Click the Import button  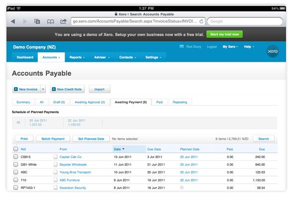click(100, 89)
